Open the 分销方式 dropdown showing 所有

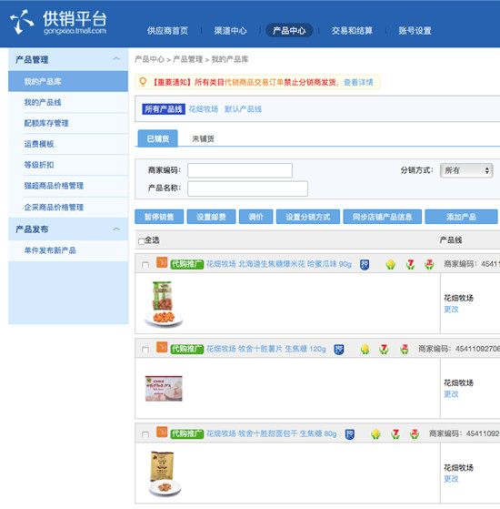(x=466, y=170)
